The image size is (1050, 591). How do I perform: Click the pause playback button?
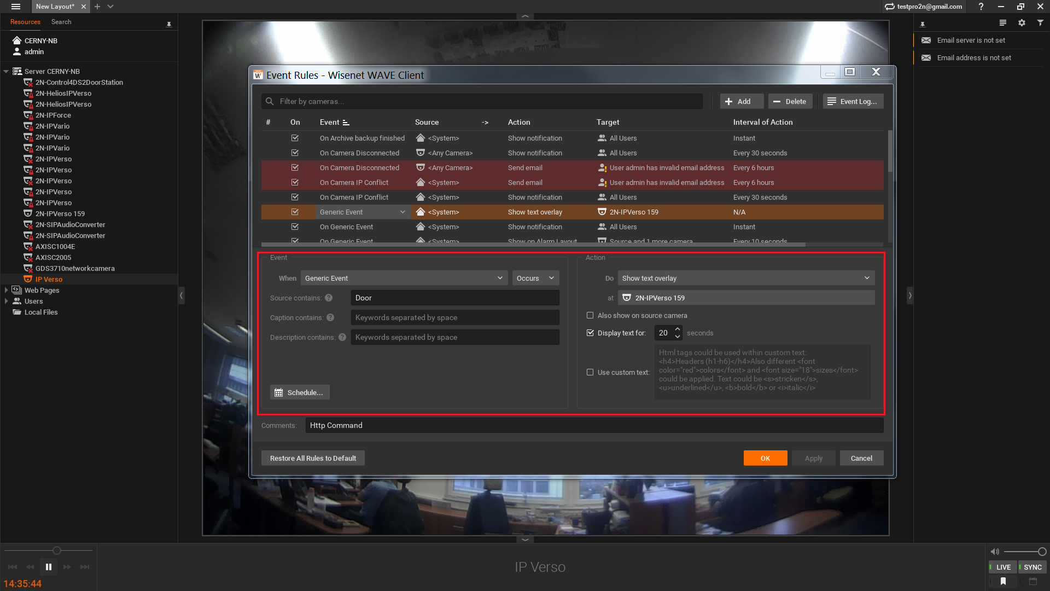49,567
